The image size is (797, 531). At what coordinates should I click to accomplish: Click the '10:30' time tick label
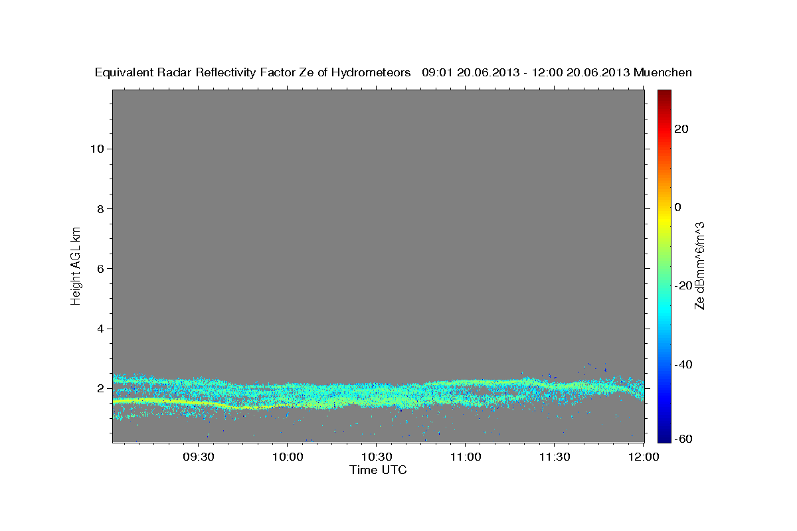376,457
